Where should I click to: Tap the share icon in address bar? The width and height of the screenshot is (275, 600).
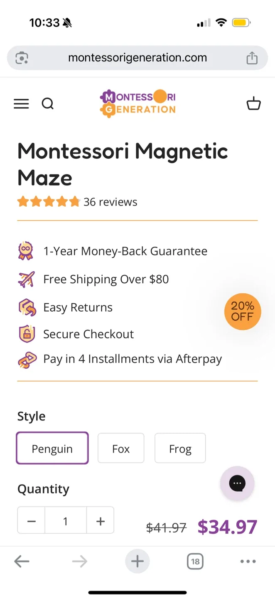click(x=252, y=58)
